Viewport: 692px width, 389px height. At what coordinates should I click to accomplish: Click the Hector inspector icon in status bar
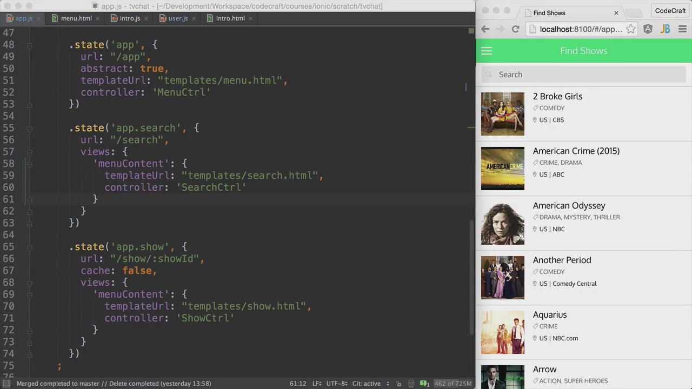point(411,384)
